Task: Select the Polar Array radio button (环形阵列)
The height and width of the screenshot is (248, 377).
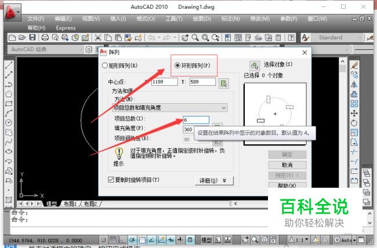Action: [177, 65]
